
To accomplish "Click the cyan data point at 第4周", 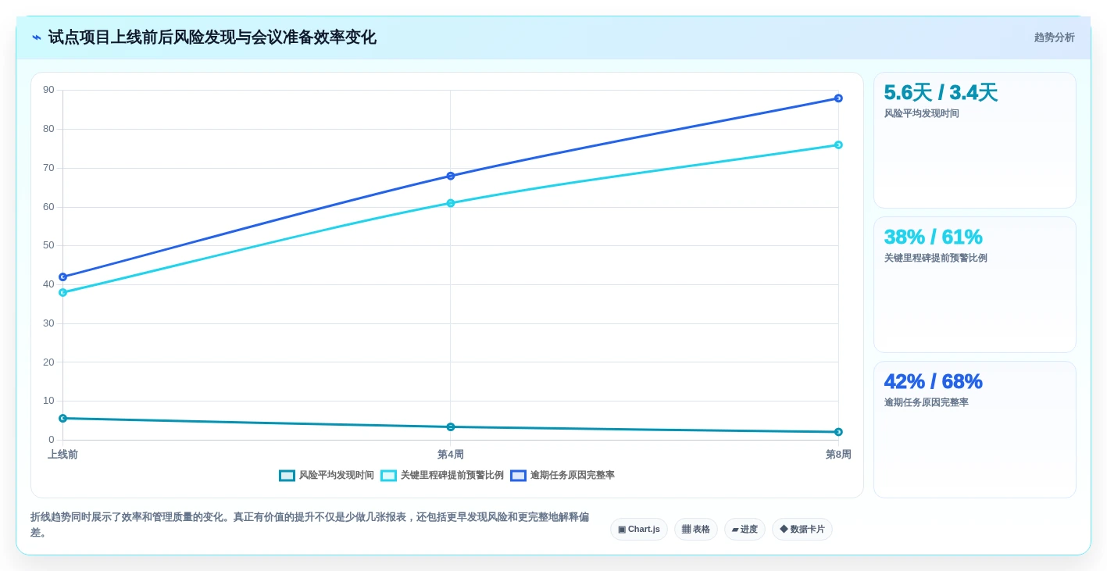I will tap(451, 203).
